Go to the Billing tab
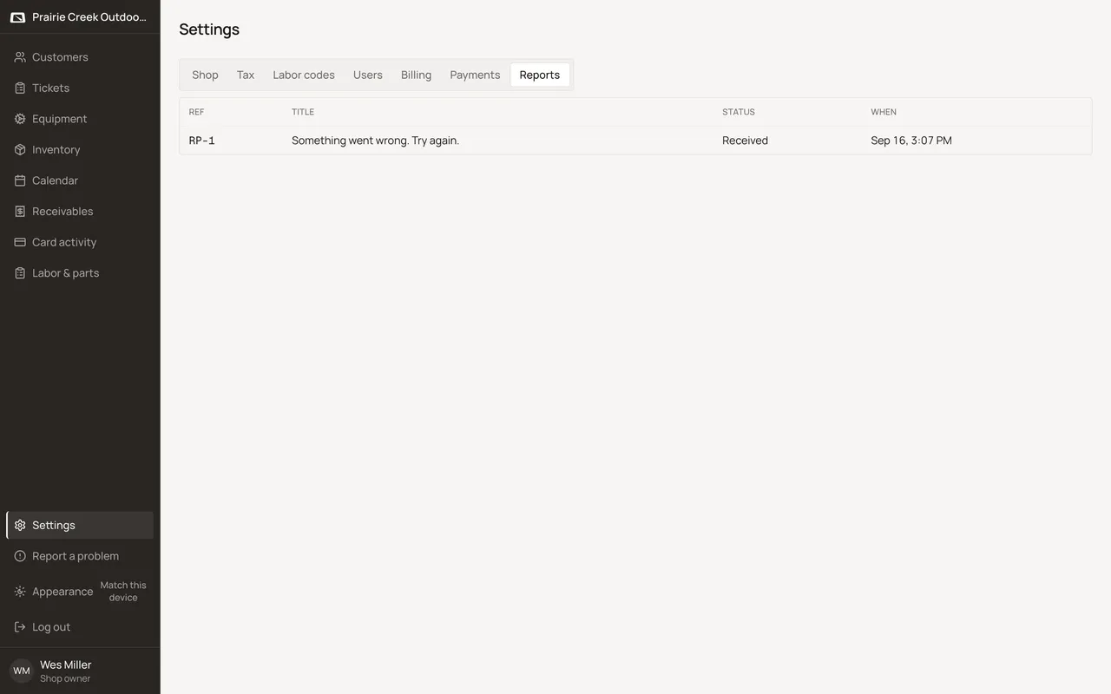Screen dimensions: 1111x694 coord(416,75)
